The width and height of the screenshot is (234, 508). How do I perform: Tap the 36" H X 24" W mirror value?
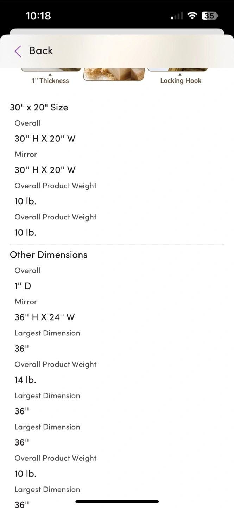pyautogui.click(x=45, y=317)
